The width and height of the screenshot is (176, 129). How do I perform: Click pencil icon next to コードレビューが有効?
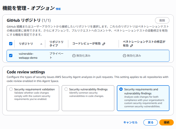(104, 44)
